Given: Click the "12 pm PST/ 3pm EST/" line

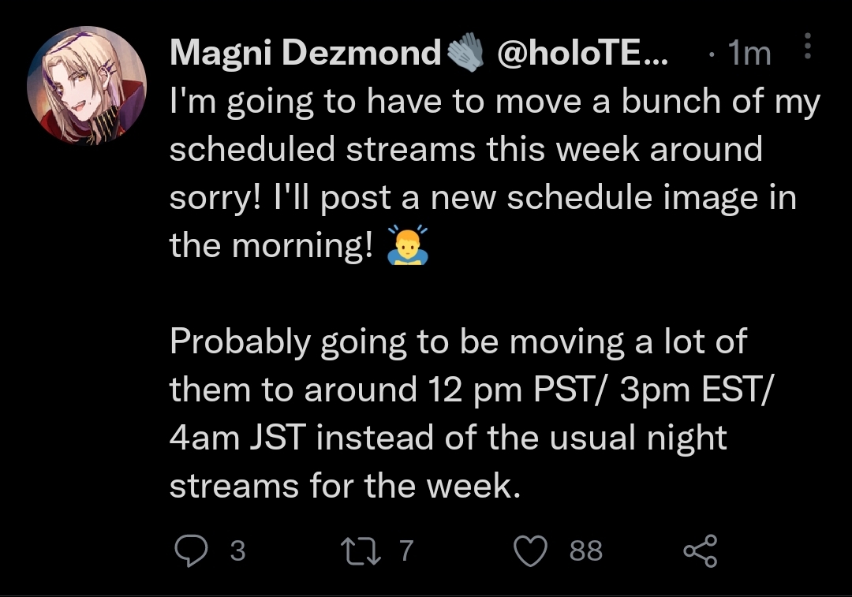Looking at the screenshot, I should [x=474, y=390].
